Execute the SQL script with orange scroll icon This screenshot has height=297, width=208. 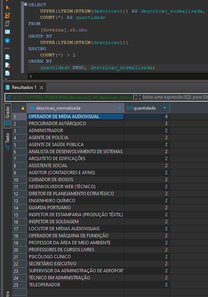[7, 15]
